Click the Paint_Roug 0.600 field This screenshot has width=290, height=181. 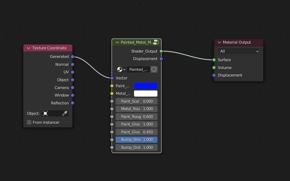click(137, 117)
